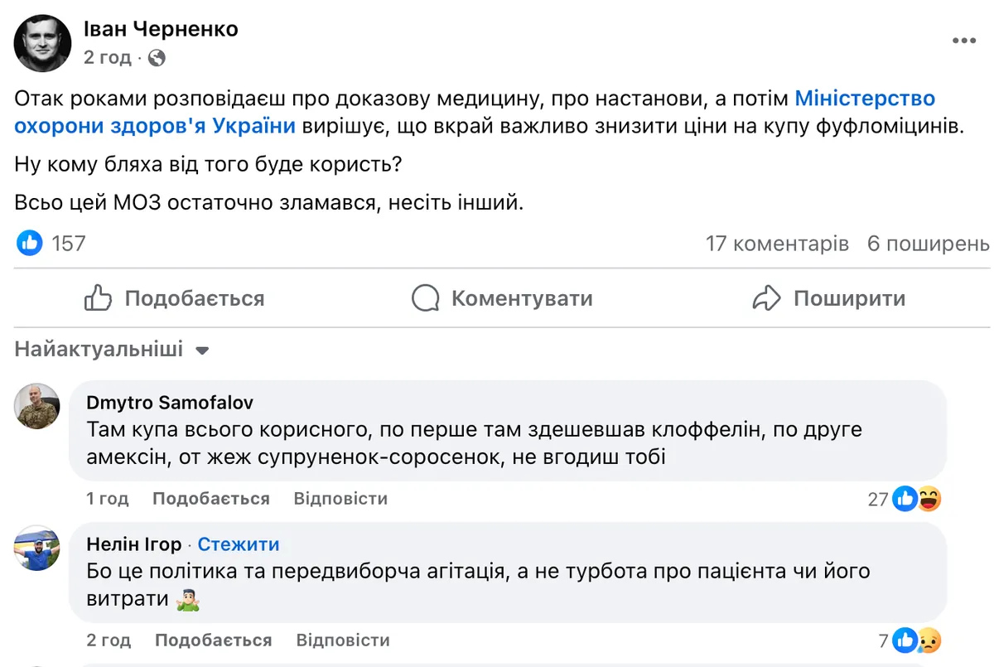This screenshot has width=994, height=667.
Task: Open Dmytro Samofalov's avatar
Action: (37, 406)
